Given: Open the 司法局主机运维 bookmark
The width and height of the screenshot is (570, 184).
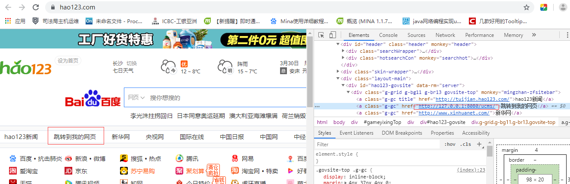Looking at the screenshot, I should pyautogui.click(x=56, y=21).
